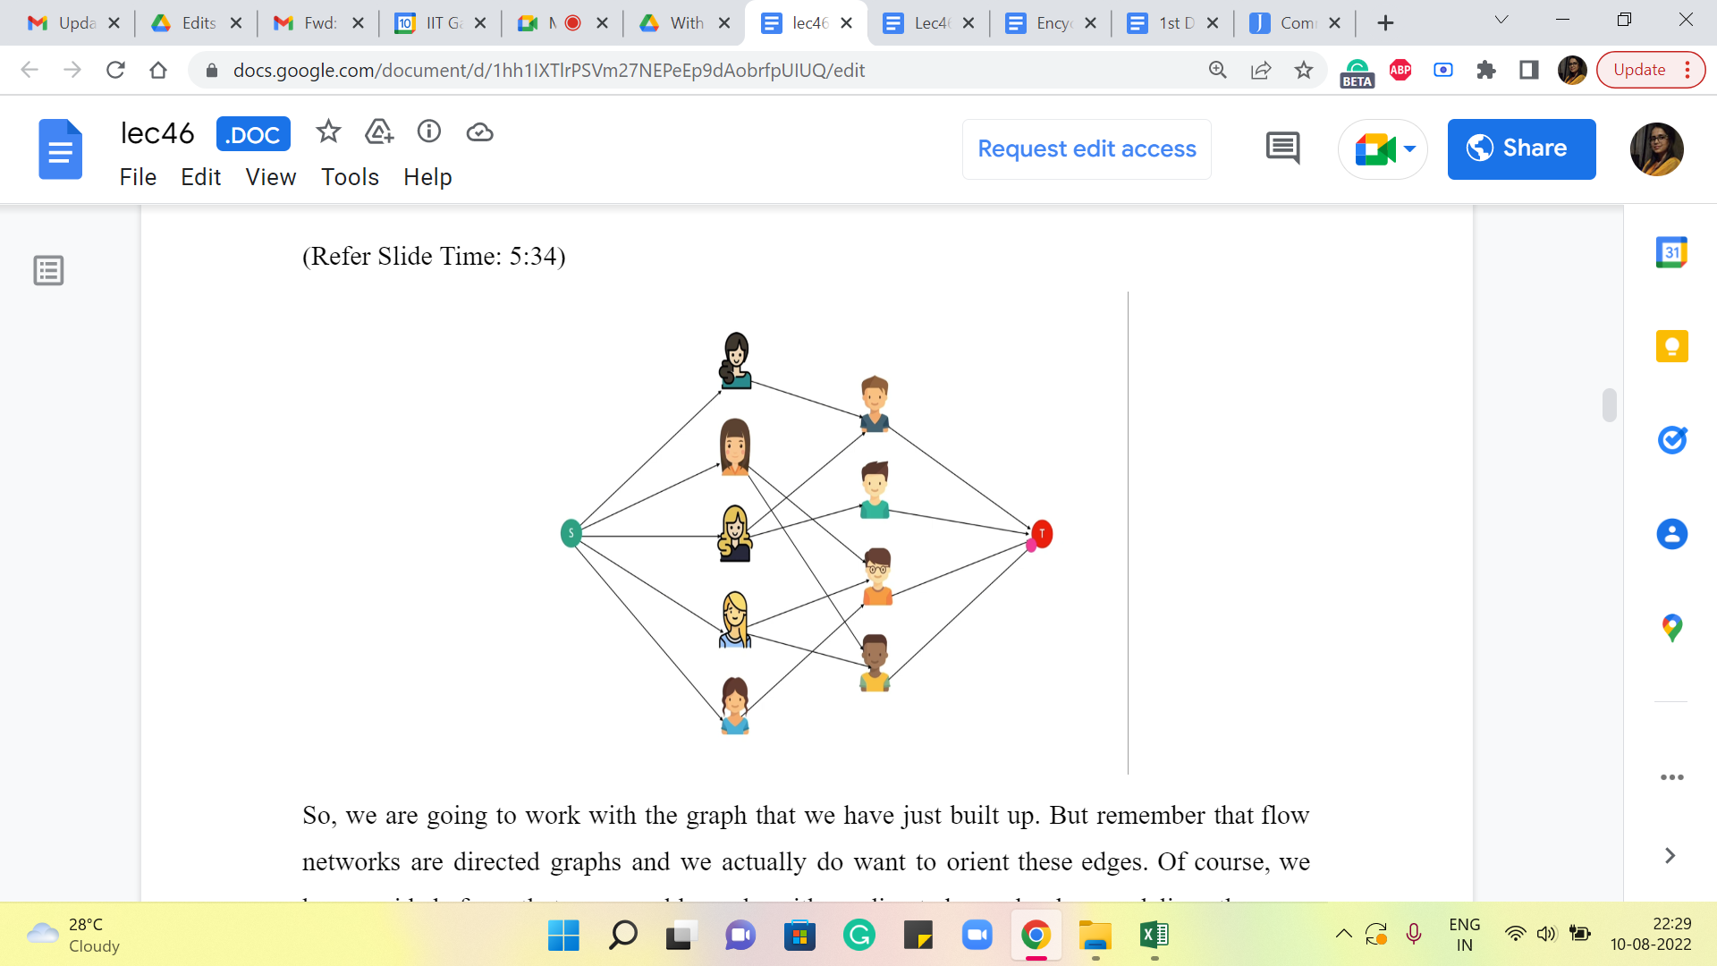Image resolution: width=1717 pixels, height=966 pixels.
Task: Open Chrome tab search chevron
Action: (1501, 20)
